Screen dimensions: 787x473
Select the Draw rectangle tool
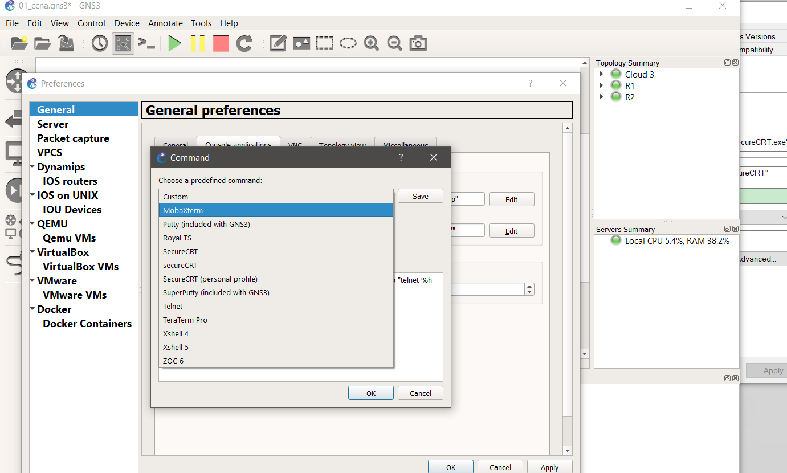pos(325,43)
